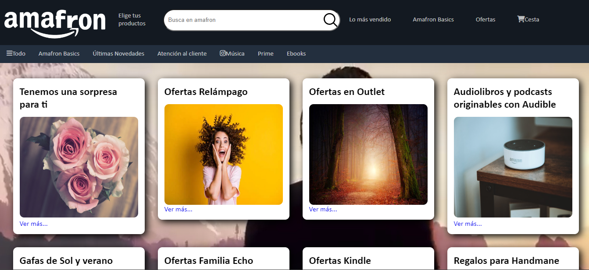This screenshot has width=589, height=270.
Task: Click Ver más under Ofertas en Outlet
Action: coord(323,209)
